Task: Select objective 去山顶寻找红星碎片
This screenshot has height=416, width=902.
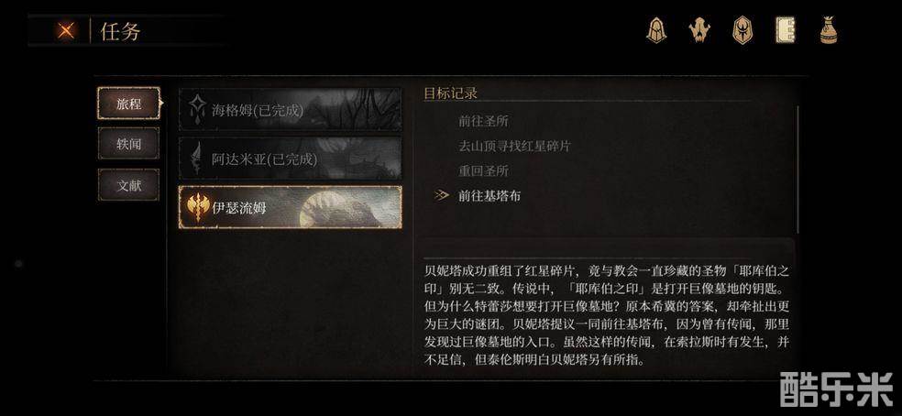Action: click(514, 146)
